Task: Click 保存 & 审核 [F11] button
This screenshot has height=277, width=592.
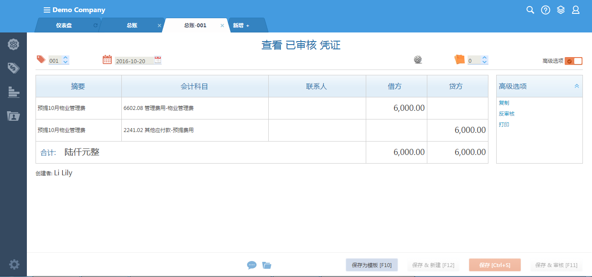Action: click(556, 265)
